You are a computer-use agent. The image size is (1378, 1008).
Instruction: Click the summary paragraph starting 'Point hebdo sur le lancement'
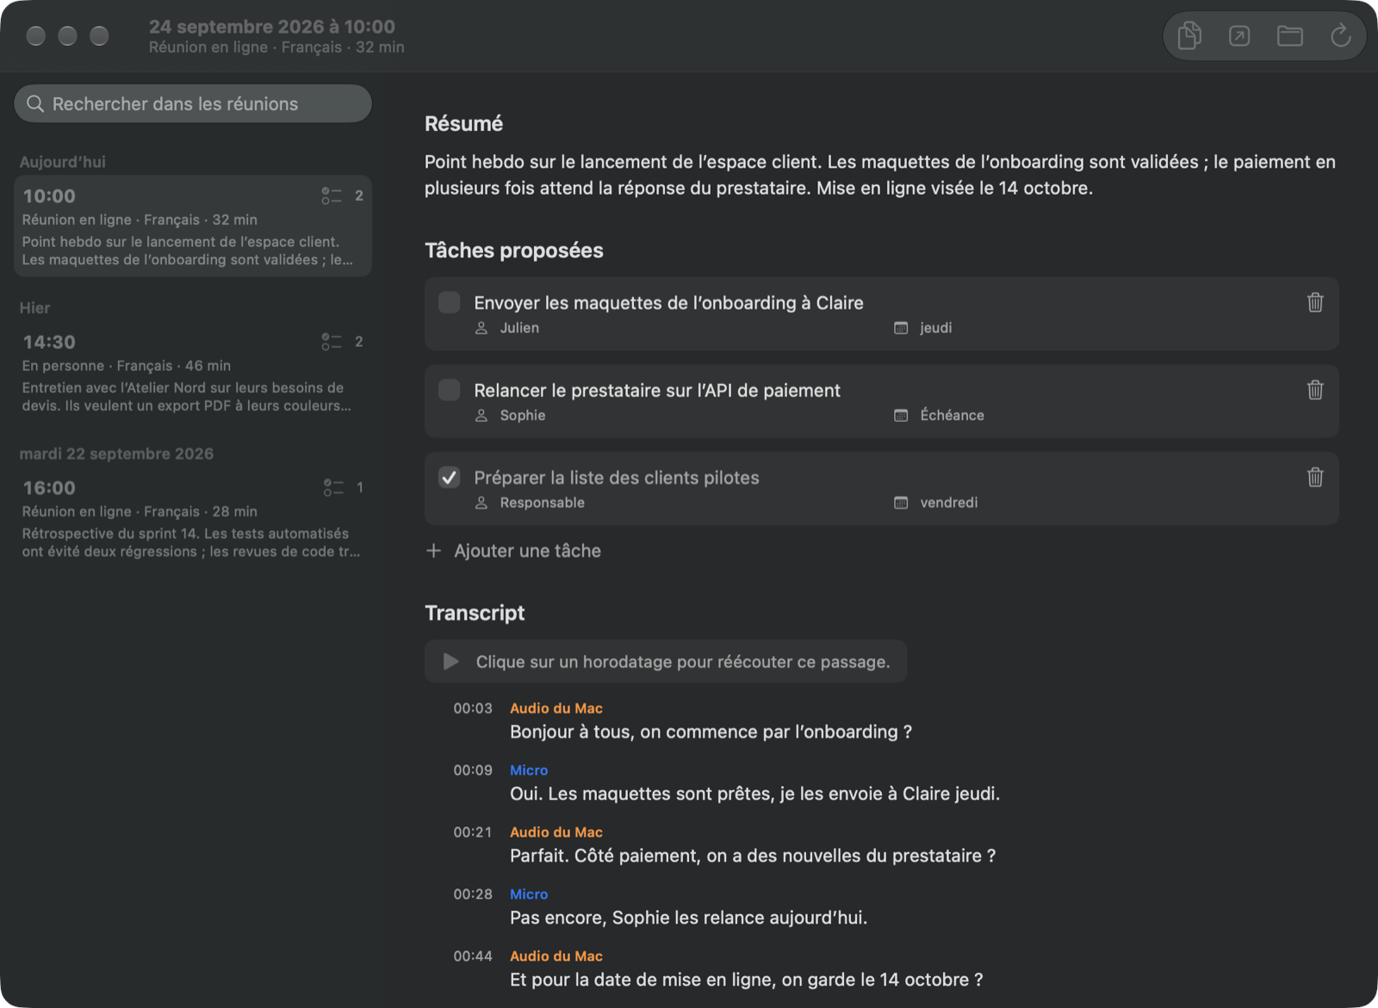coord(880,175)
